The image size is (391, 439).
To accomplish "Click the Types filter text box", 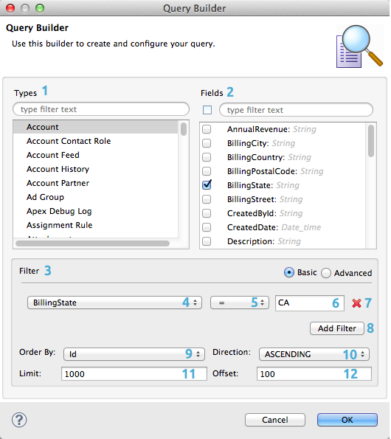I will 101,109.
